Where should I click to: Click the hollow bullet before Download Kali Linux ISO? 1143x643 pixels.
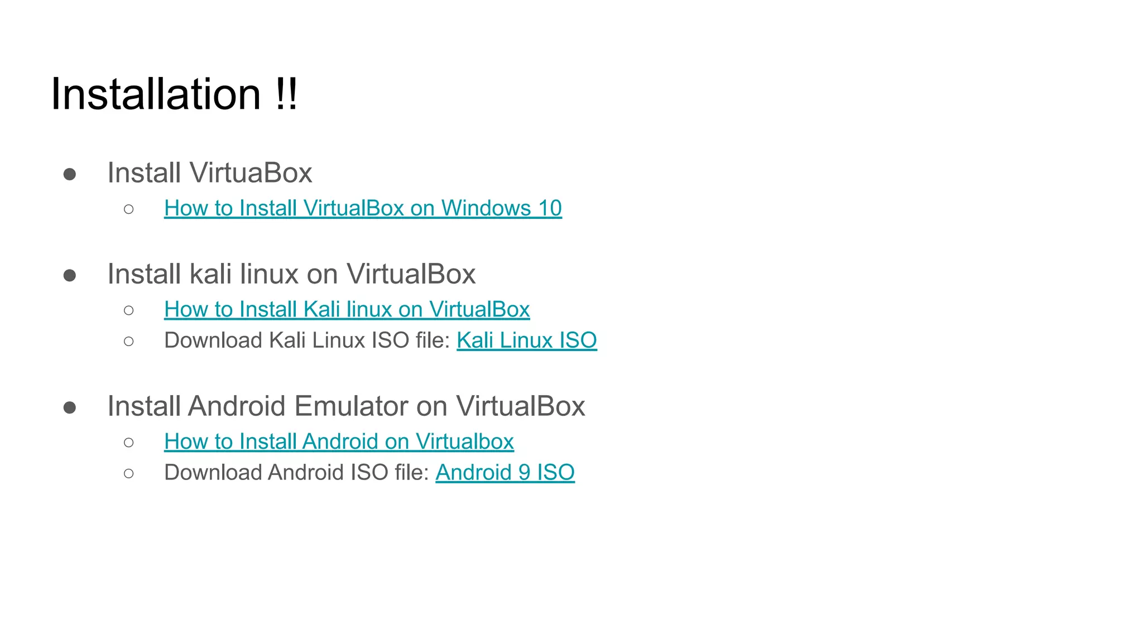point(129,341)
